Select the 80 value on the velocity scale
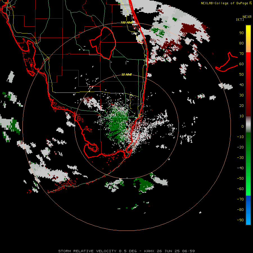 pyautogui.click(x=241, y=43)
